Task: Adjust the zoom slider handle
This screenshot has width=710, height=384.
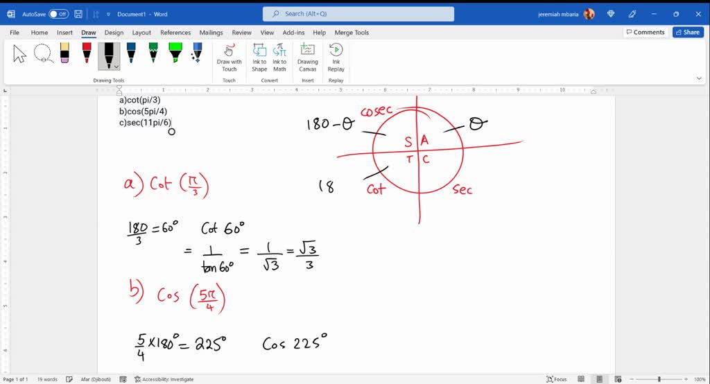Action: [659, 379]
